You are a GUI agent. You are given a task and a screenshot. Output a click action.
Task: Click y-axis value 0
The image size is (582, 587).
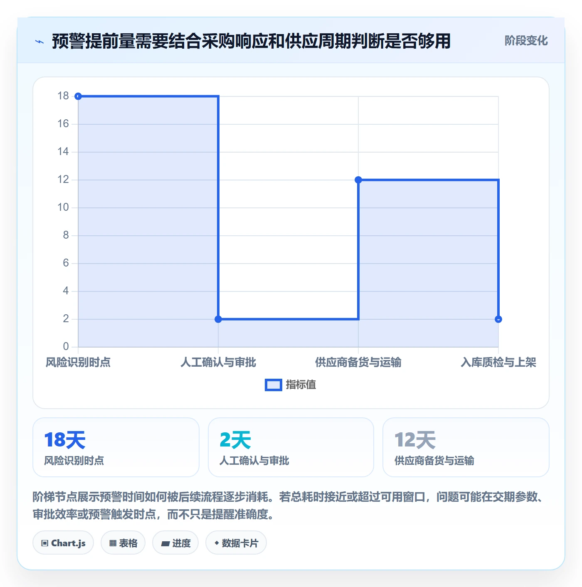tap(66, 347)
